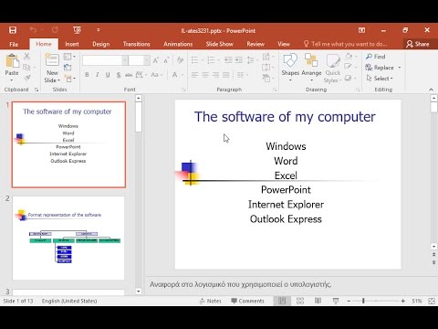The width and height of the screenshot is (438, 329).
Task: Switch to the Animations tab
Action: [178, 44]
